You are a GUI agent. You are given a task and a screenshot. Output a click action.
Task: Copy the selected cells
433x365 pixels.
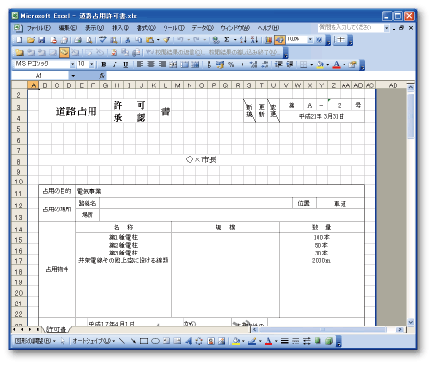pyautogui.click(x=139, y=40)
